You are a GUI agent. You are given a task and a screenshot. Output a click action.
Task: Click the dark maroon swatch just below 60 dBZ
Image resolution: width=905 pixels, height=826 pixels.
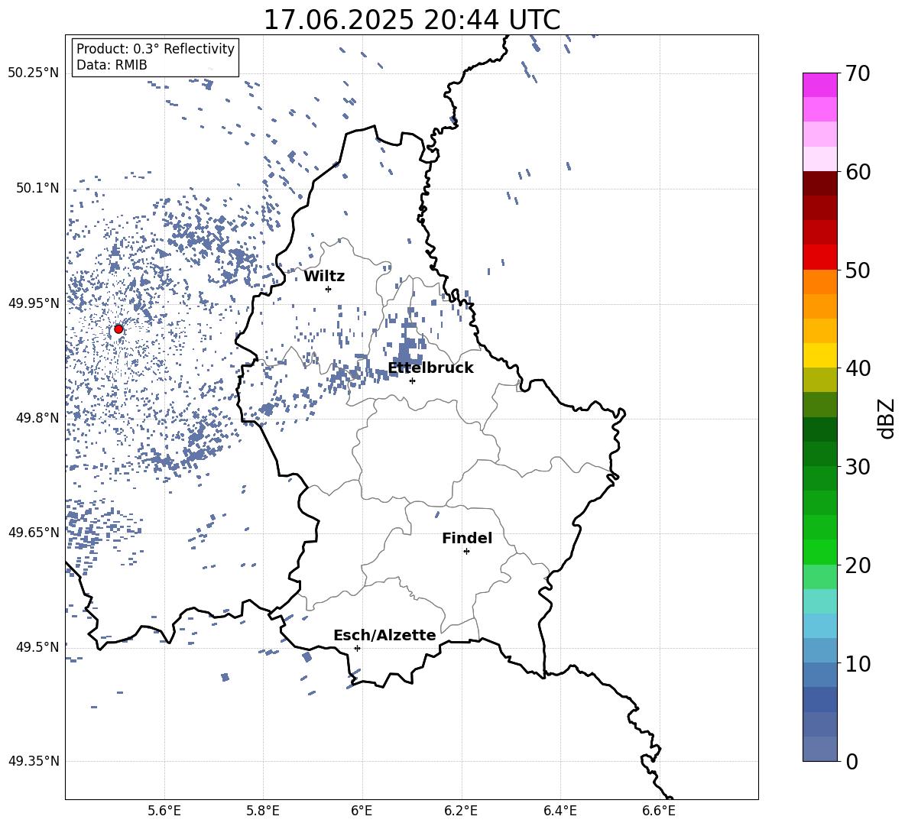pos(819,183)
